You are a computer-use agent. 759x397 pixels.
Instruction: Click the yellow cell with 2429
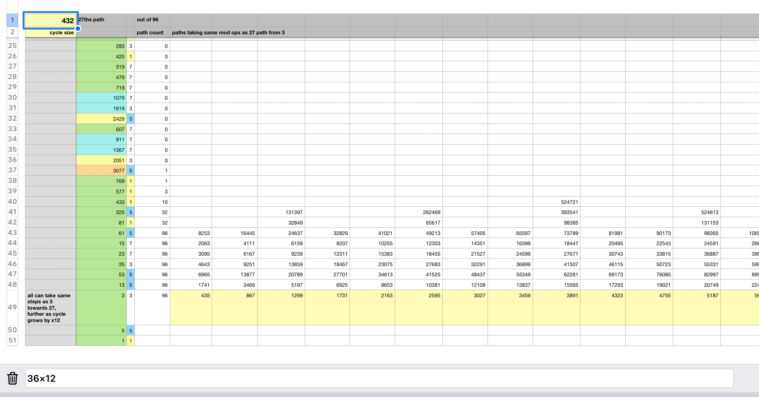click(101, 119)
